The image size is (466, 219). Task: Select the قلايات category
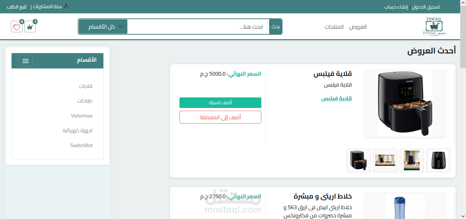pyautogui.click(x=86, y=86)
